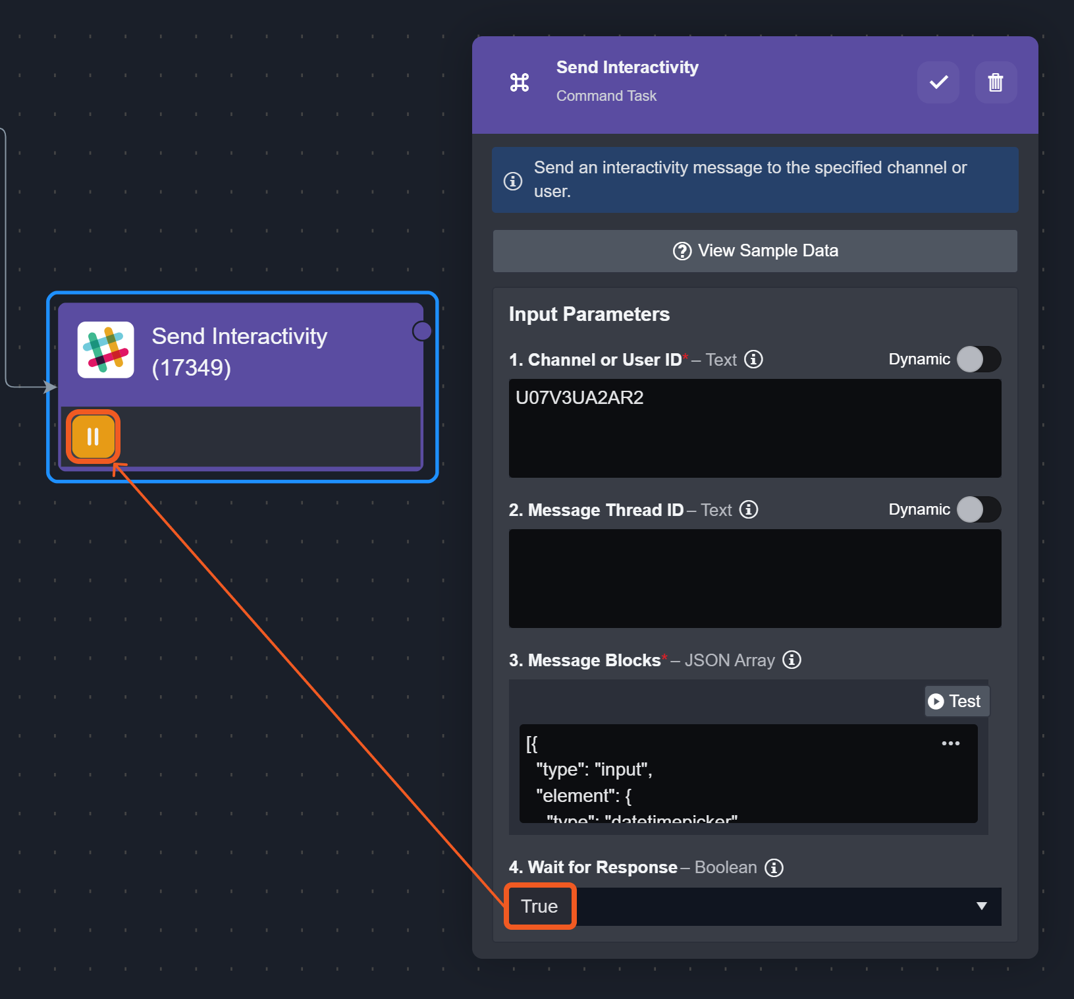Click the empty Message Thread ID field
Image resolution: width=1074 pixels, height=999 pixels.
tap(755, 579)
